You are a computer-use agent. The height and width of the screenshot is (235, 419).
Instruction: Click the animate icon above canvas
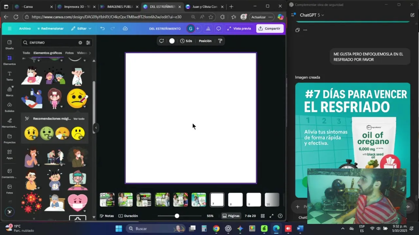tap(161, 41)
